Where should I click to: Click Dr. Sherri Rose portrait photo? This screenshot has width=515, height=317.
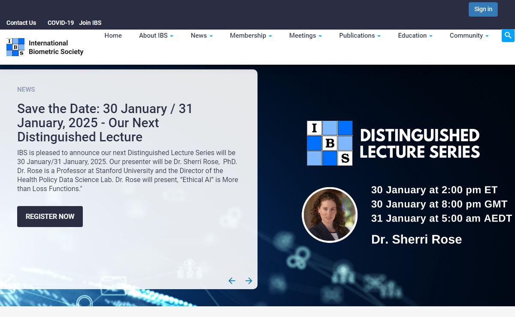tap(330, 215)
